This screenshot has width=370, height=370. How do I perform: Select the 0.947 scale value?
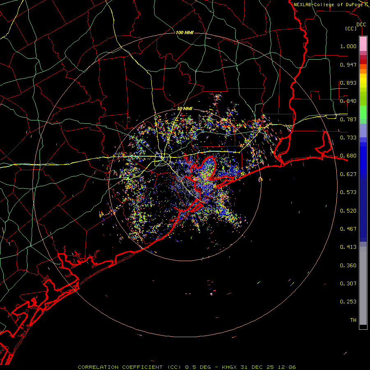pos(348,65)
